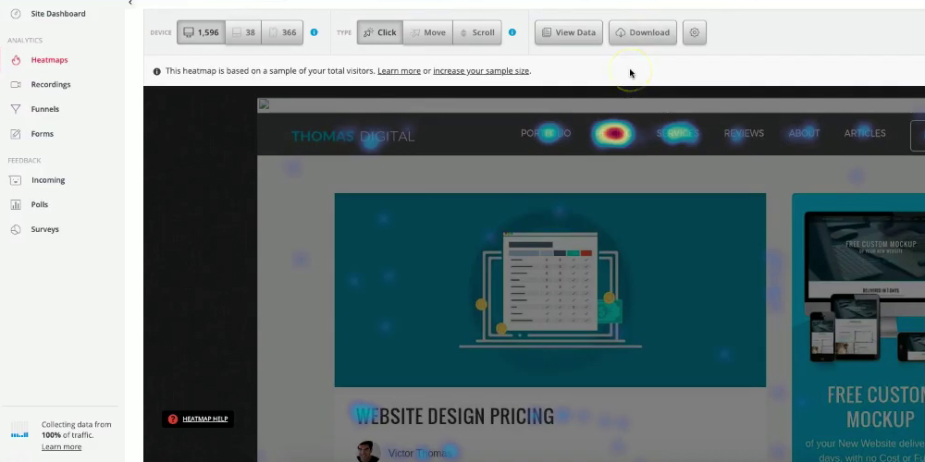Screen dimensions: 925x462
Task: Click the info icon next to heatmap type
Action: pos(512,32)
